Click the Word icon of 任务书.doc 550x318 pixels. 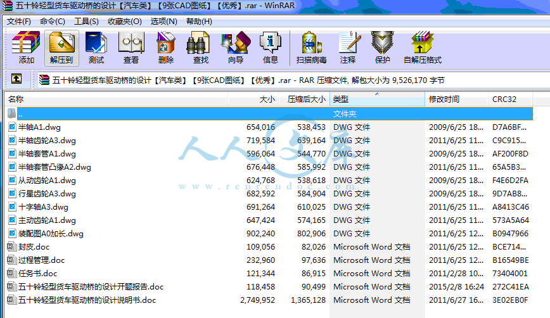(12, 274)
